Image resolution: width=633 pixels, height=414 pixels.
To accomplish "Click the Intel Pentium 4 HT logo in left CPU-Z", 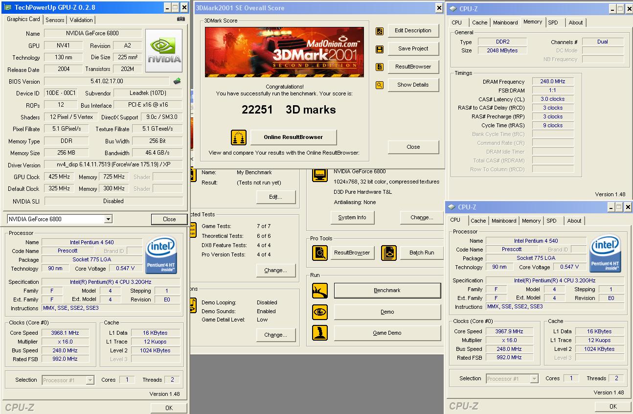I will (x=161, y=255).
